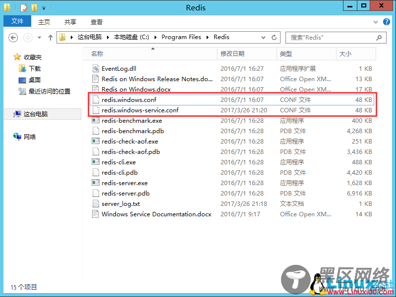Open the Help question mark

[x=387, y=22]
